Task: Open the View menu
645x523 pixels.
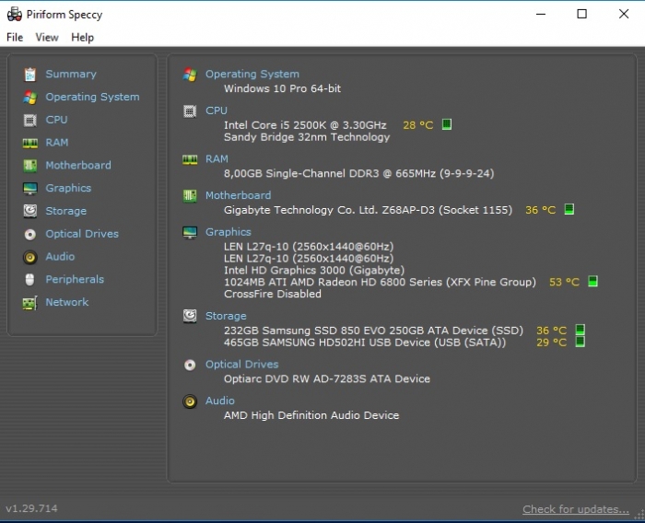Action: (47, 38)
